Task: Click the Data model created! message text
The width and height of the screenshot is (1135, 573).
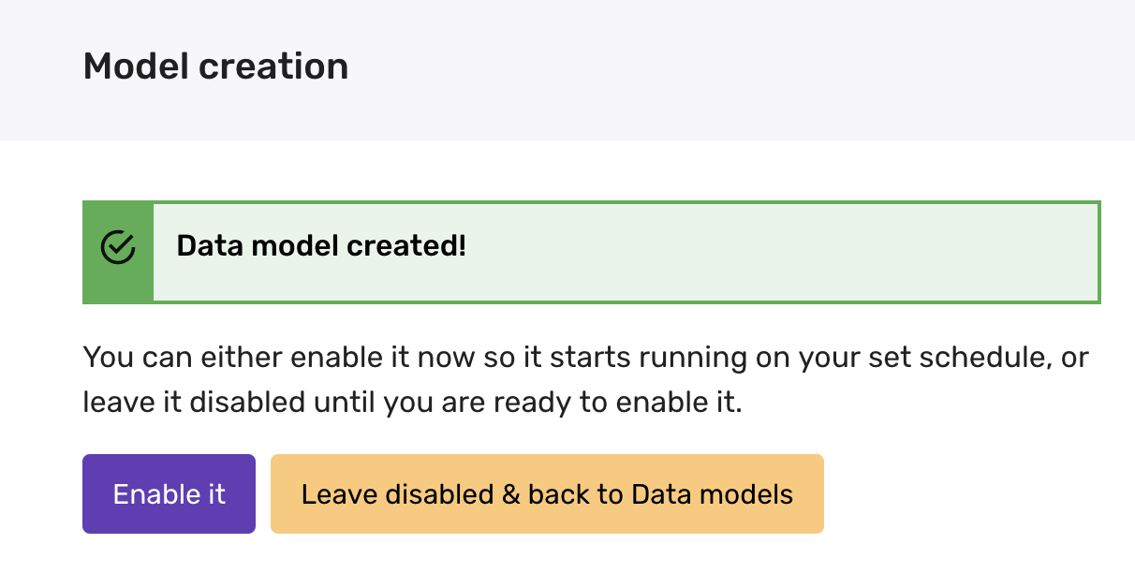Action: click(x=321, y=246)
